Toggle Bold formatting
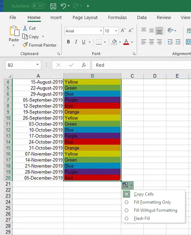 click(68, 42)
